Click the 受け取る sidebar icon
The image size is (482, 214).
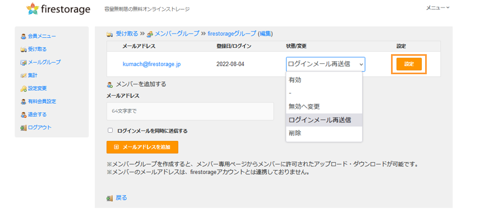click(x=23, y=49)
